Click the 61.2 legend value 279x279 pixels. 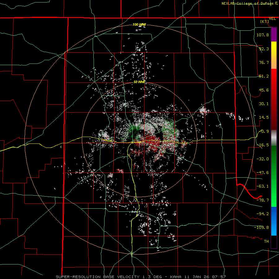[x=264, y=76]
